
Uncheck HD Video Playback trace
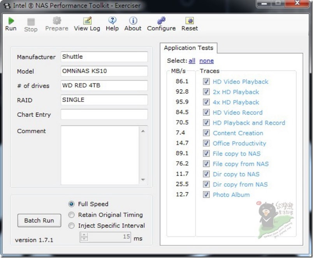[x=206, y=81]
